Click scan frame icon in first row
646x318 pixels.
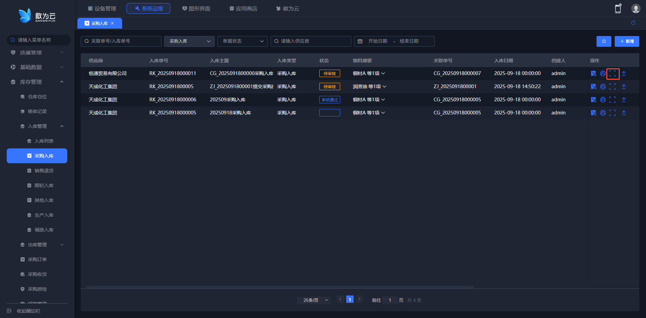tap(612, 73)
